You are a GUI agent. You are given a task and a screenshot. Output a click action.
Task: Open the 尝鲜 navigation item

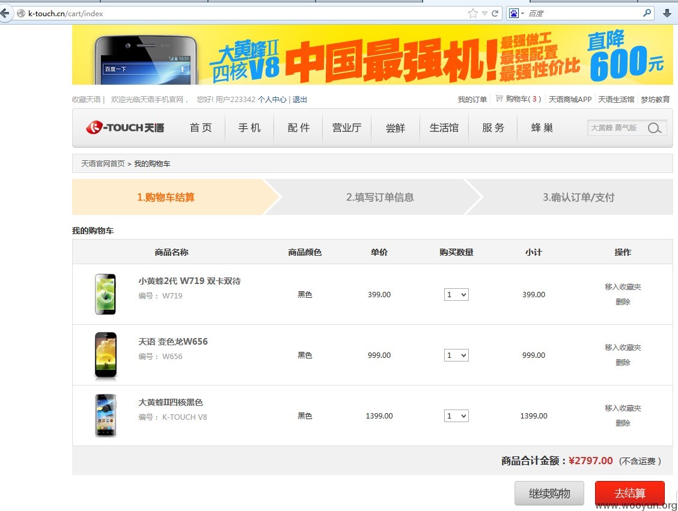tap(395, 128)
